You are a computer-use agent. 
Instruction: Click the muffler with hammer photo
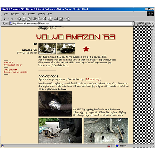click(x=106, y=131)
